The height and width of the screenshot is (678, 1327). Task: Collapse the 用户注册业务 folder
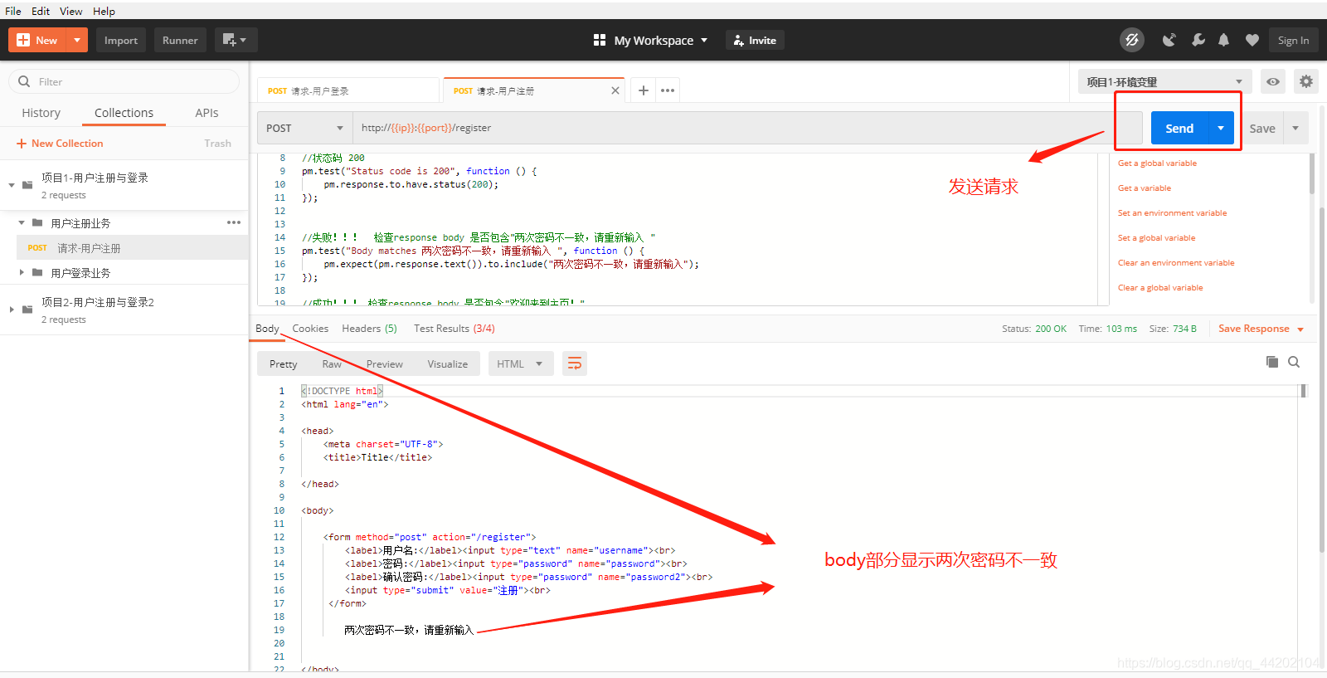click(x=22, y=222)
